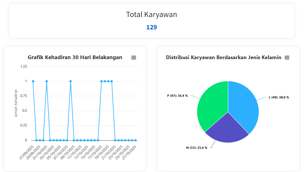Click the Jumlah Kehadiran axis label
Image resolution: width=306 pixels, height=172 pixels.
[16, 103]
